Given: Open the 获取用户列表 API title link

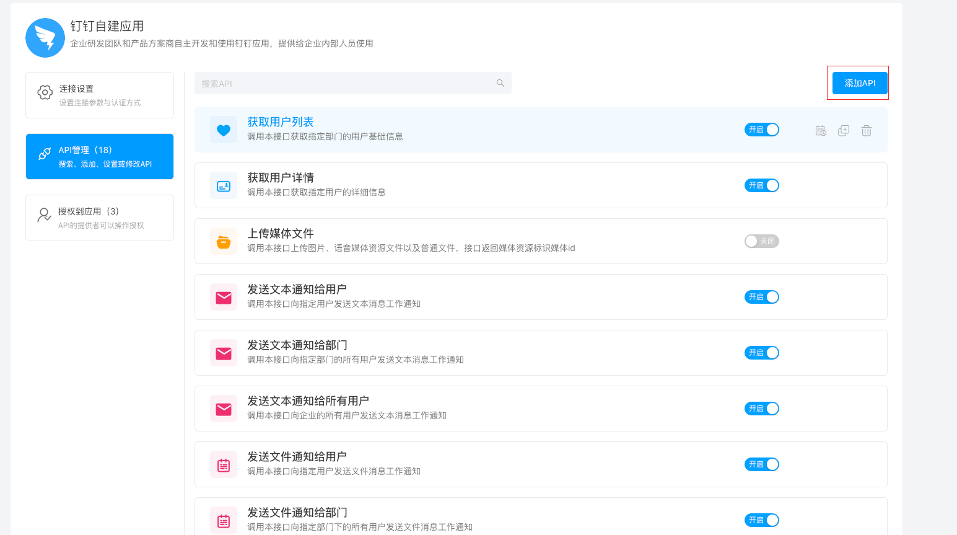Looking at the screenshot, I should pos(281,122).
